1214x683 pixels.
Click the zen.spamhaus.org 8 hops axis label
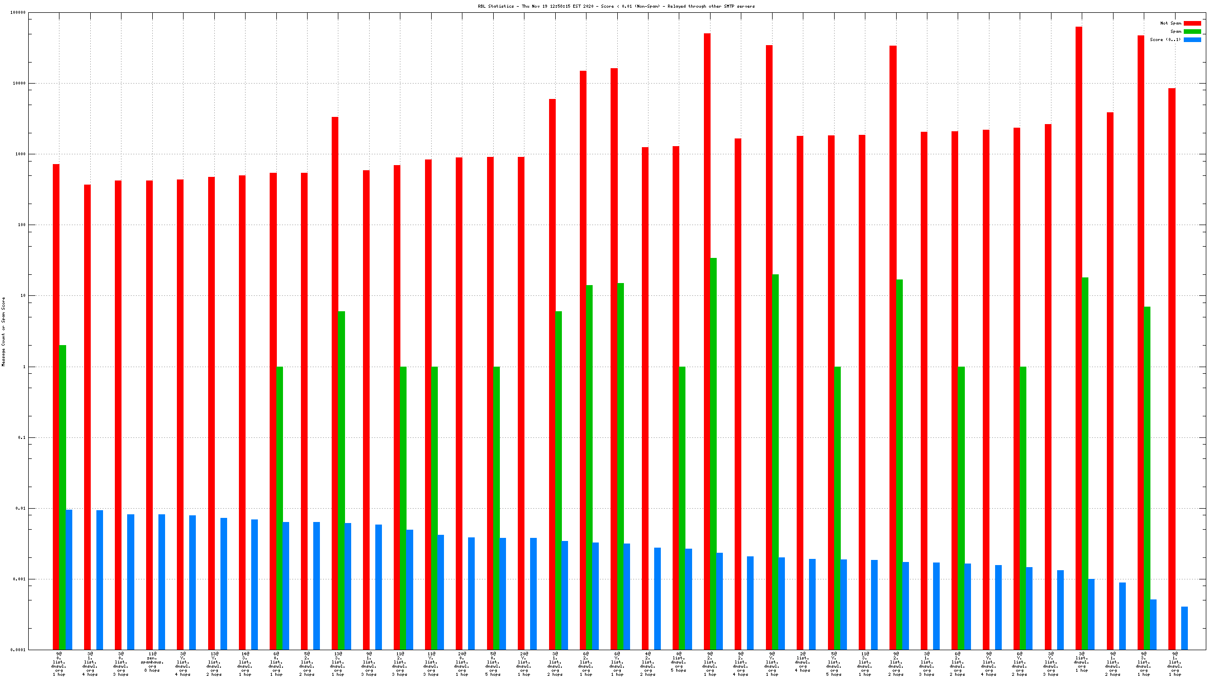152,662
